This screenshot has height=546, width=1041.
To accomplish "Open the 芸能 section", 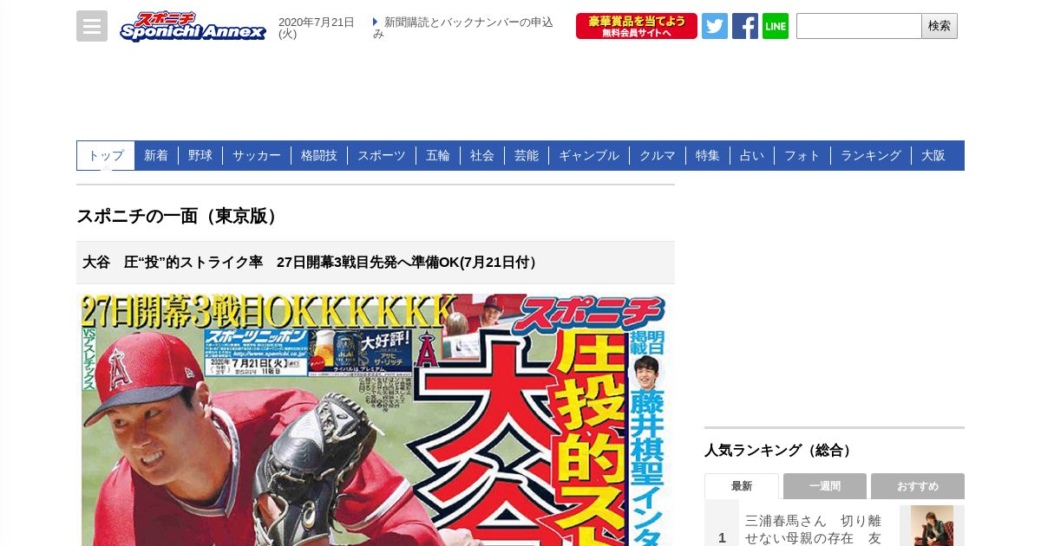I will (x=527, y=155).
